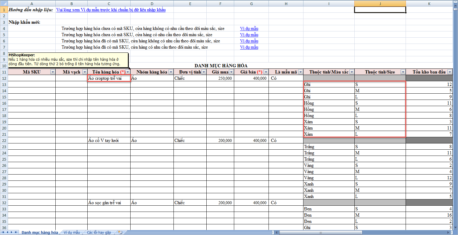
Task: Click the next sheet navigation arrow
Action: tap(12, 232)
